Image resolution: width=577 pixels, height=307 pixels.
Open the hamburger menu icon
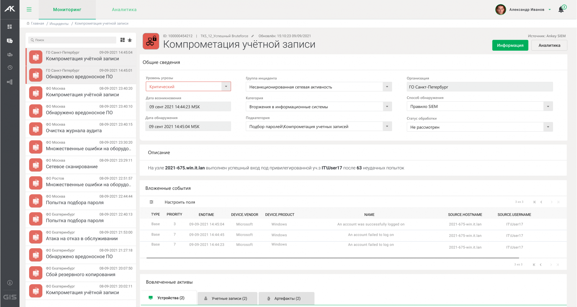click(x=29, y=10)
